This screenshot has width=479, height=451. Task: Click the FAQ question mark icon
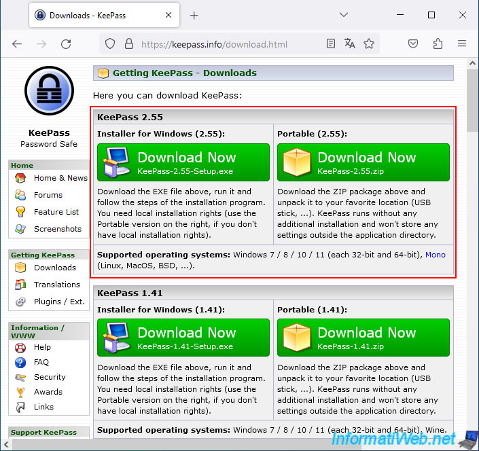(x=20, y=363)
